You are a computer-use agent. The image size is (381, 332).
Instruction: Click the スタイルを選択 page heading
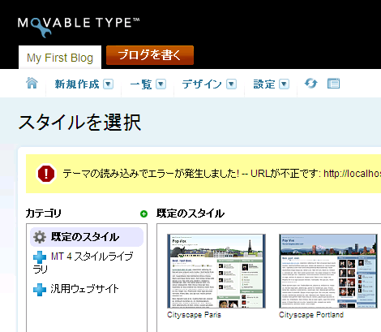click(80, 123)
